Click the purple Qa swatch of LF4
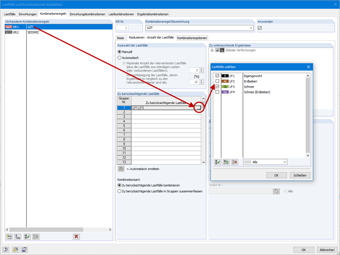The height and width of the screenshot is (255, 340). point(225,92)
